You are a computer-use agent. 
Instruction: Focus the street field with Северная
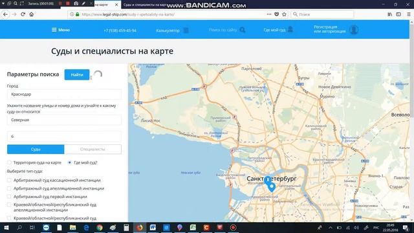click(x=64, y=120)
